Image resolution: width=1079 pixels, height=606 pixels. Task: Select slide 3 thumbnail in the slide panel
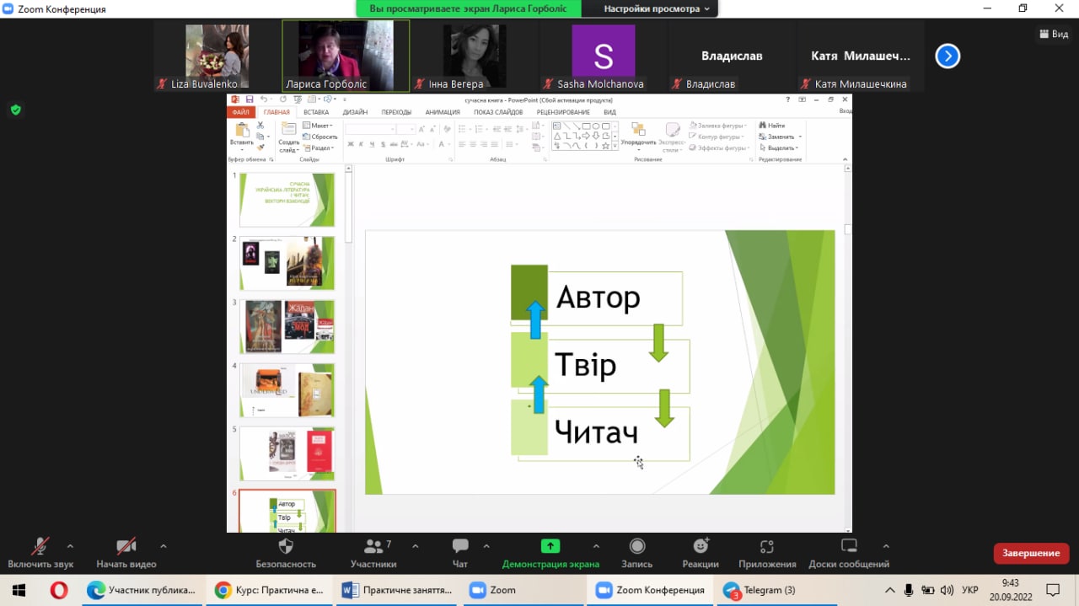pos(287,326)
